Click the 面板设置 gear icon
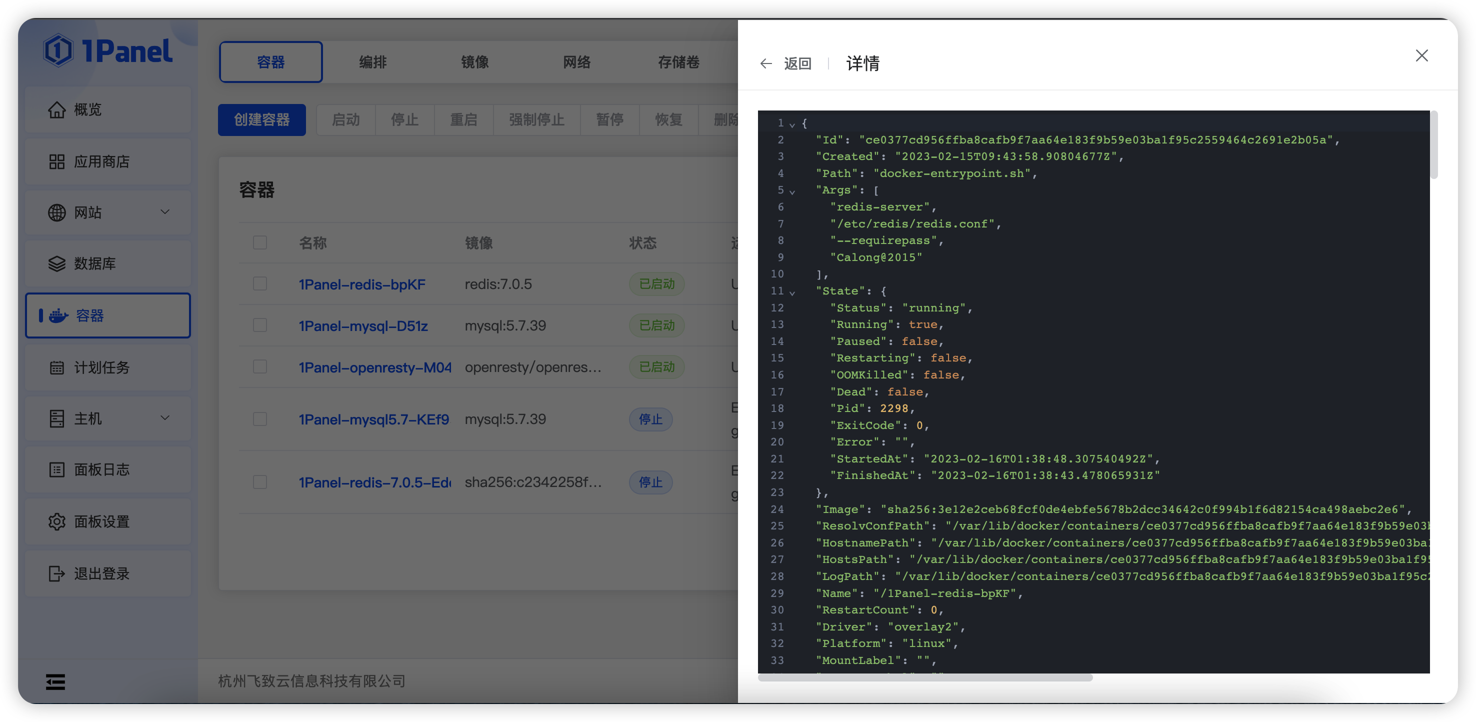This screenshot has width=1476, height=722. (56, 521)
